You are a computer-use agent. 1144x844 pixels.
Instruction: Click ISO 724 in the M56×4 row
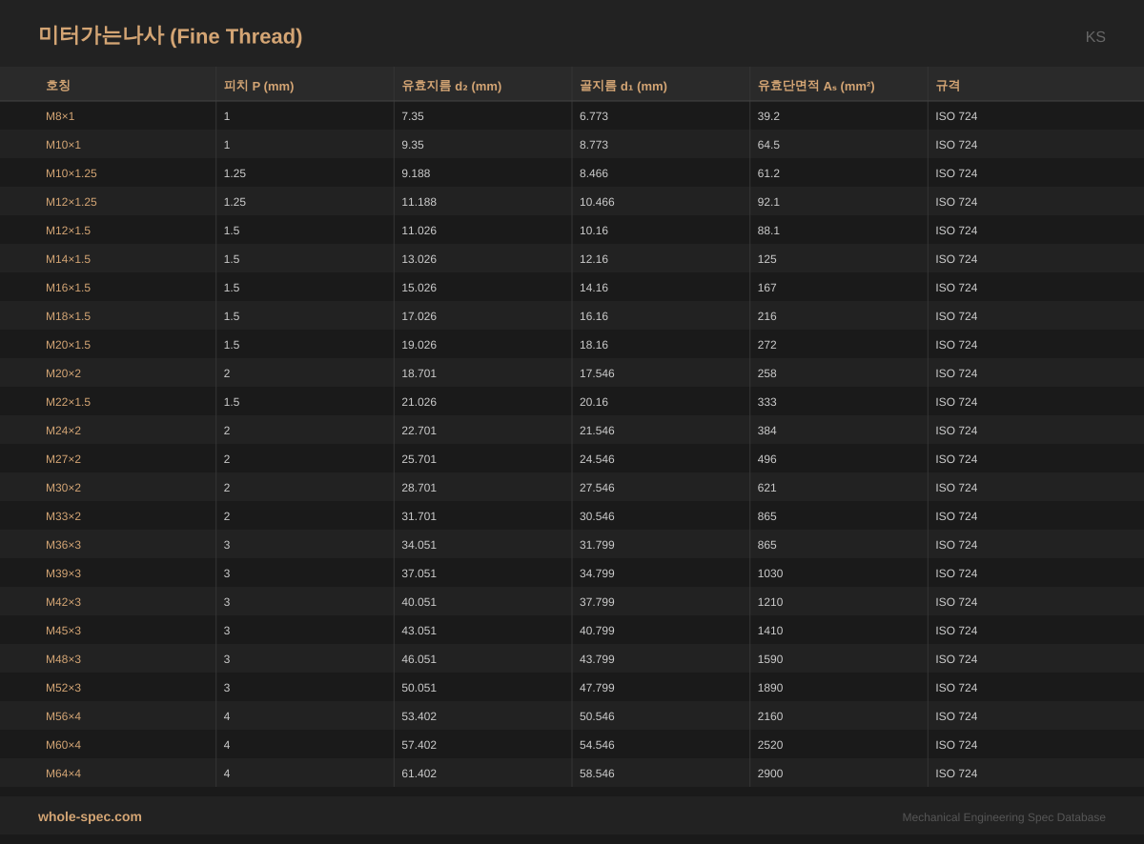956,716
